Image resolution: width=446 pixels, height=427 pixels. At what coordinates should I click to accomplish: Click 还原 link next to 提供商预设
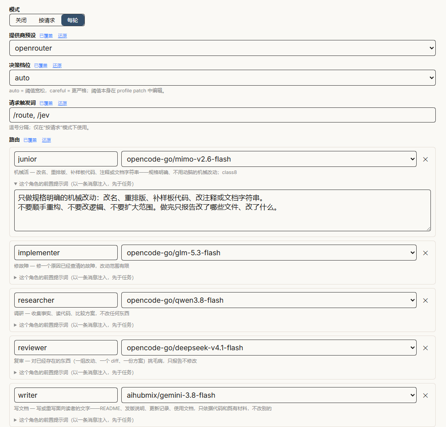pos(62,36)
